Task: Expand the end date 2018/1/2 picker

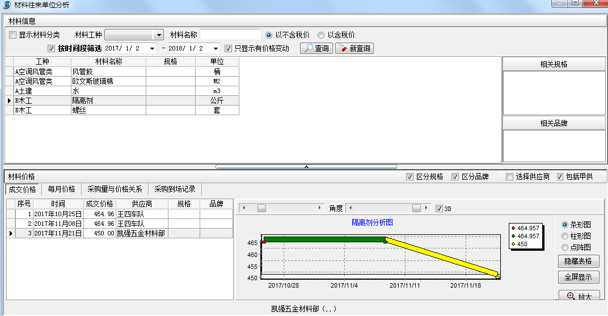Action: click(x=216, y=48)
